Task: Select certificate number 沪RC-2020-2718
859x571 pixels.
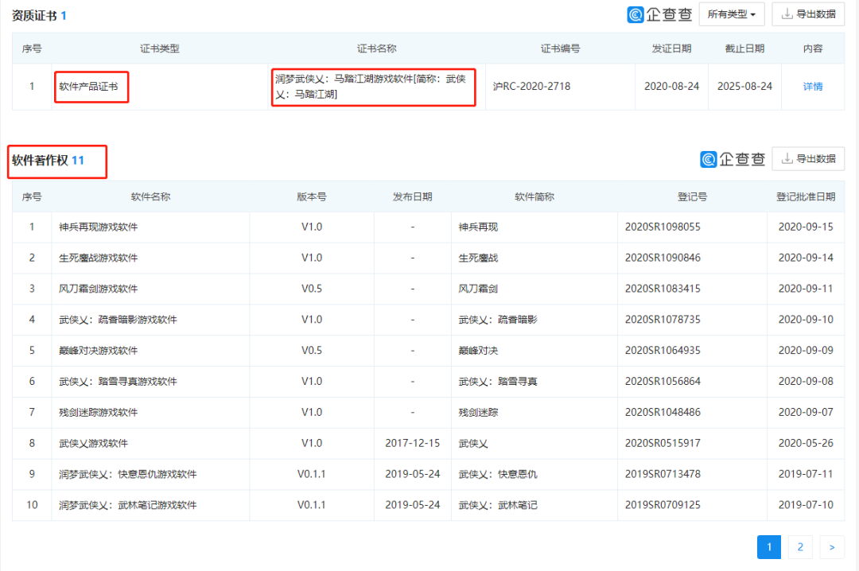Action: coord(531,87)
